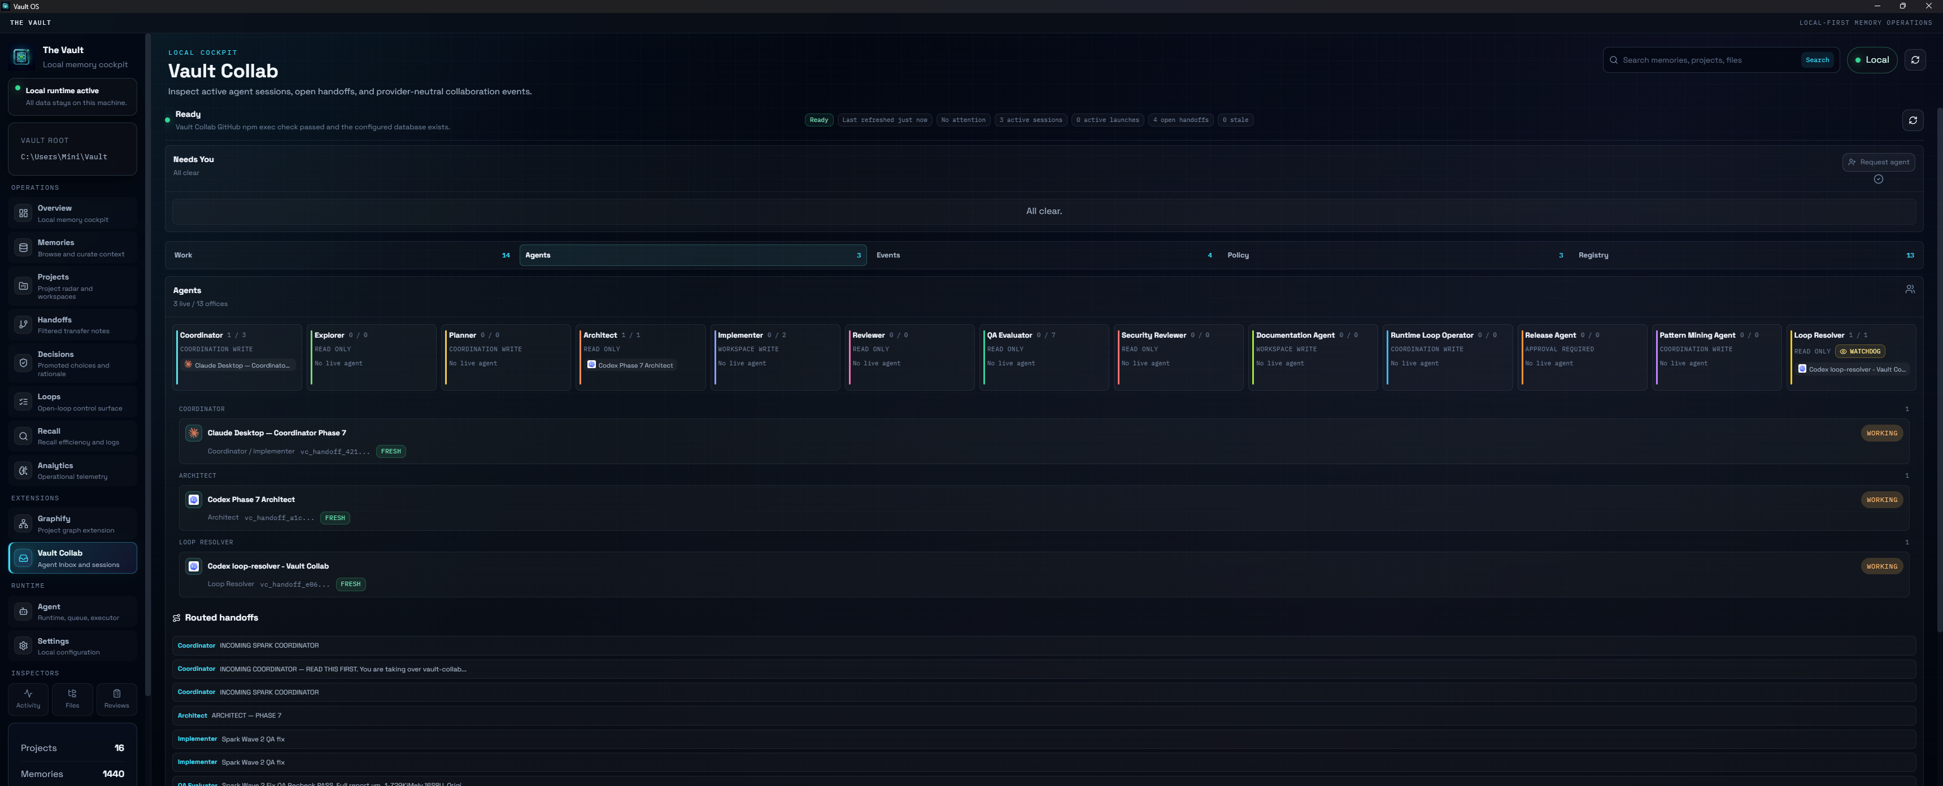
Task: Click the Projects folder icon
Action: 23,286
